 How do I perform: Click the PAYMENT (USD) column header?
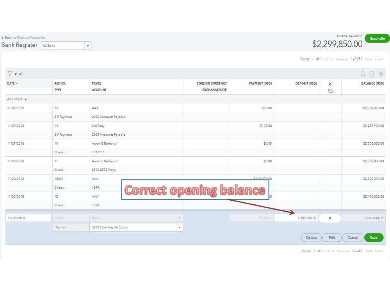click(x=260, y=83)
